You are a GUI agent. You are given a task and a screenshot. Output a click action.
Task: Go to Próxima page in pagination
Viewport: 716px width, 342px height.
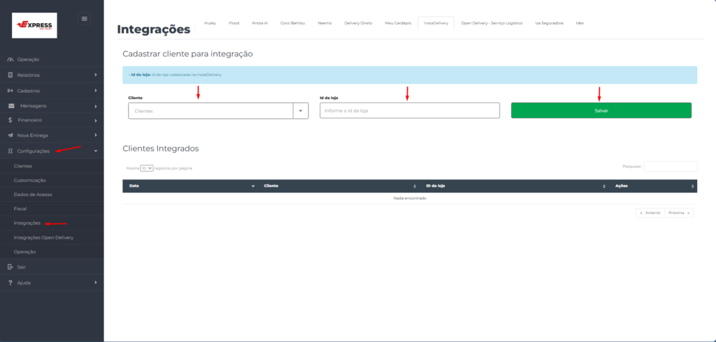pyautogui.click(x=679, y=213)
